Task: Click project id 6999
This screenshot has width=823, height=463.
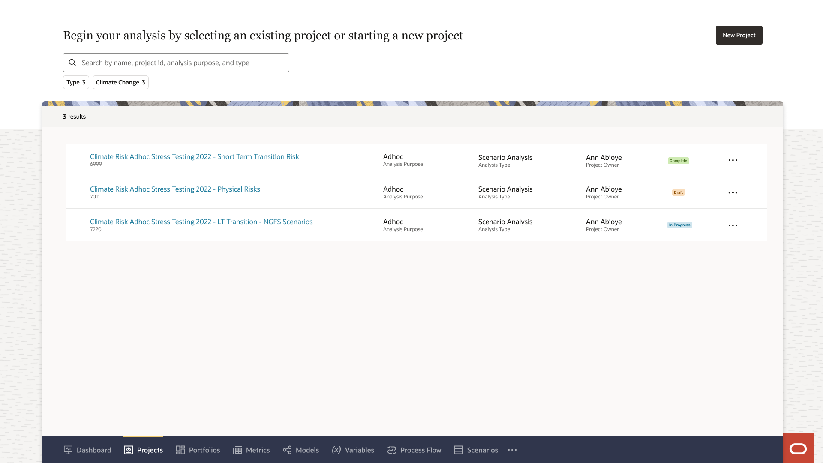Action: (96, 164)
